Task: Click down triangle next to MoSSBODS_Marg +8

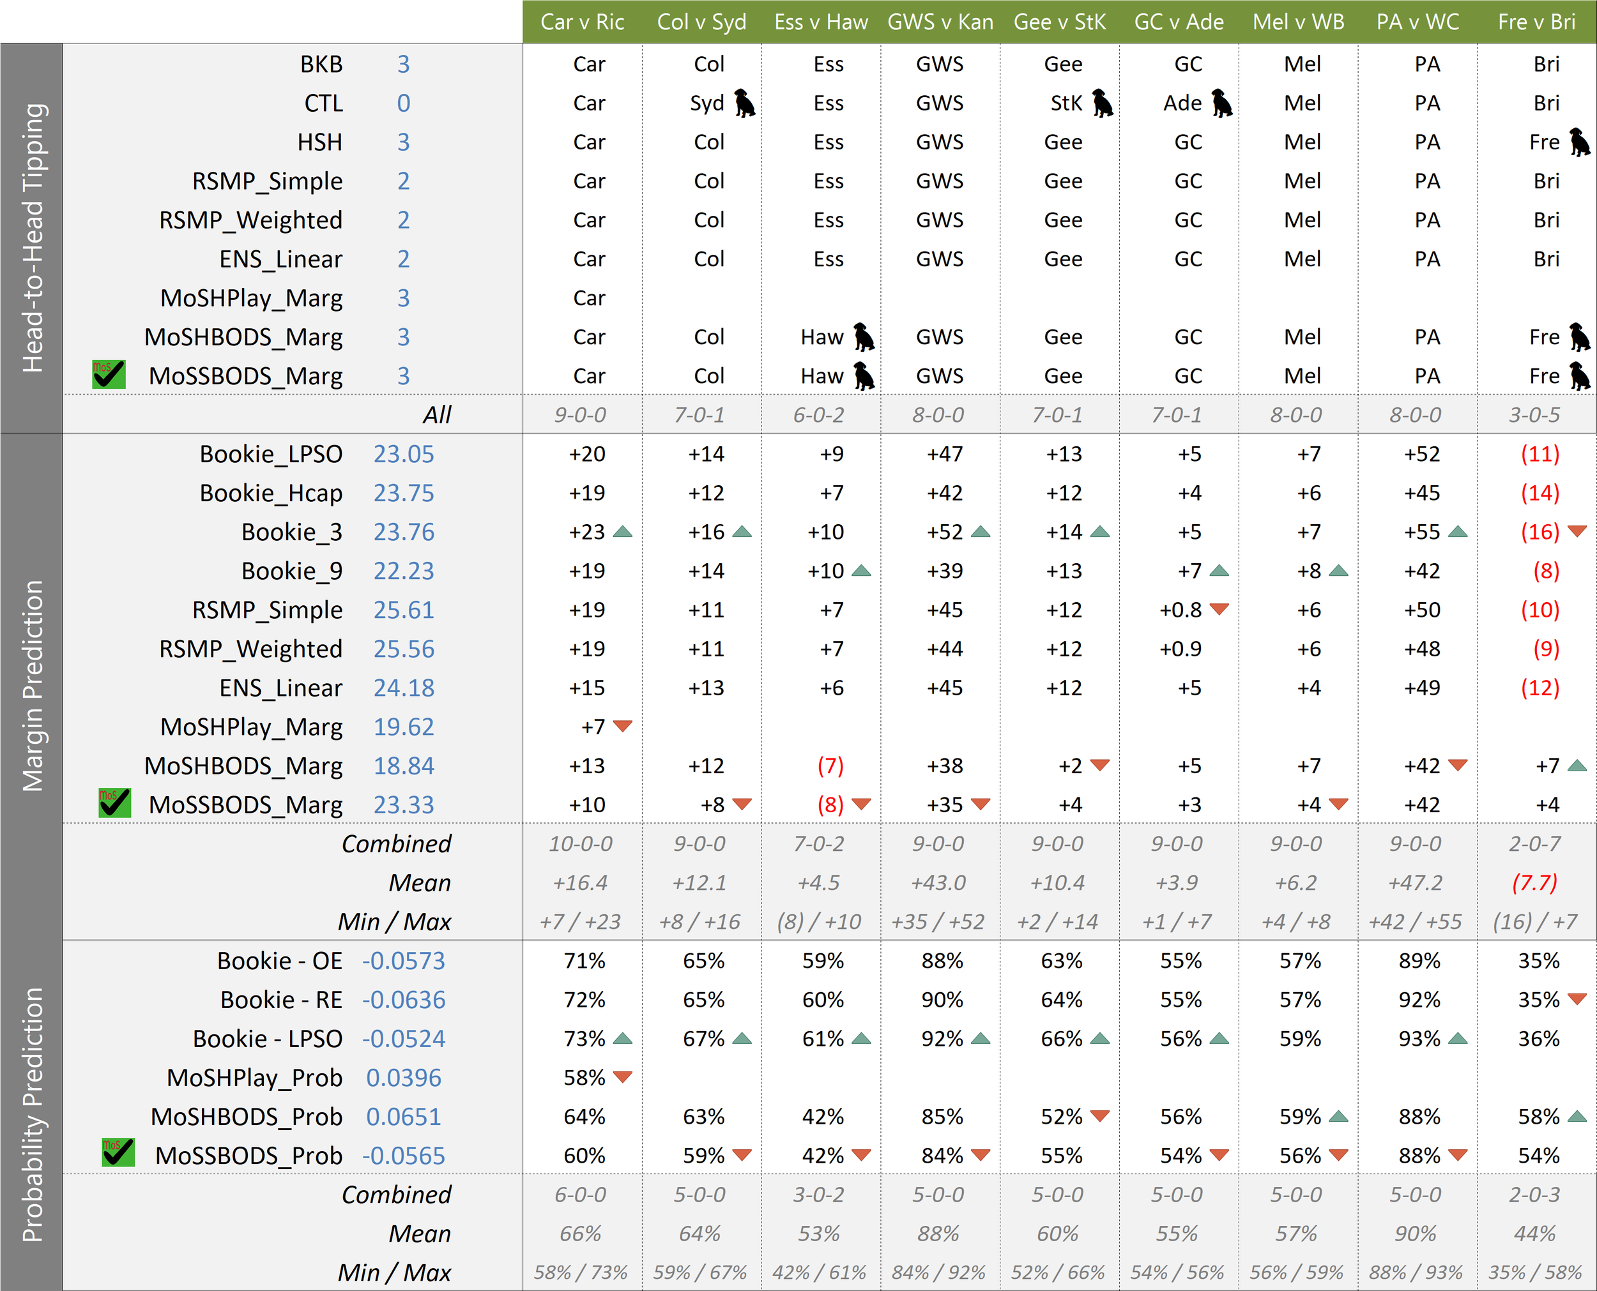Action: coord(742,804)
